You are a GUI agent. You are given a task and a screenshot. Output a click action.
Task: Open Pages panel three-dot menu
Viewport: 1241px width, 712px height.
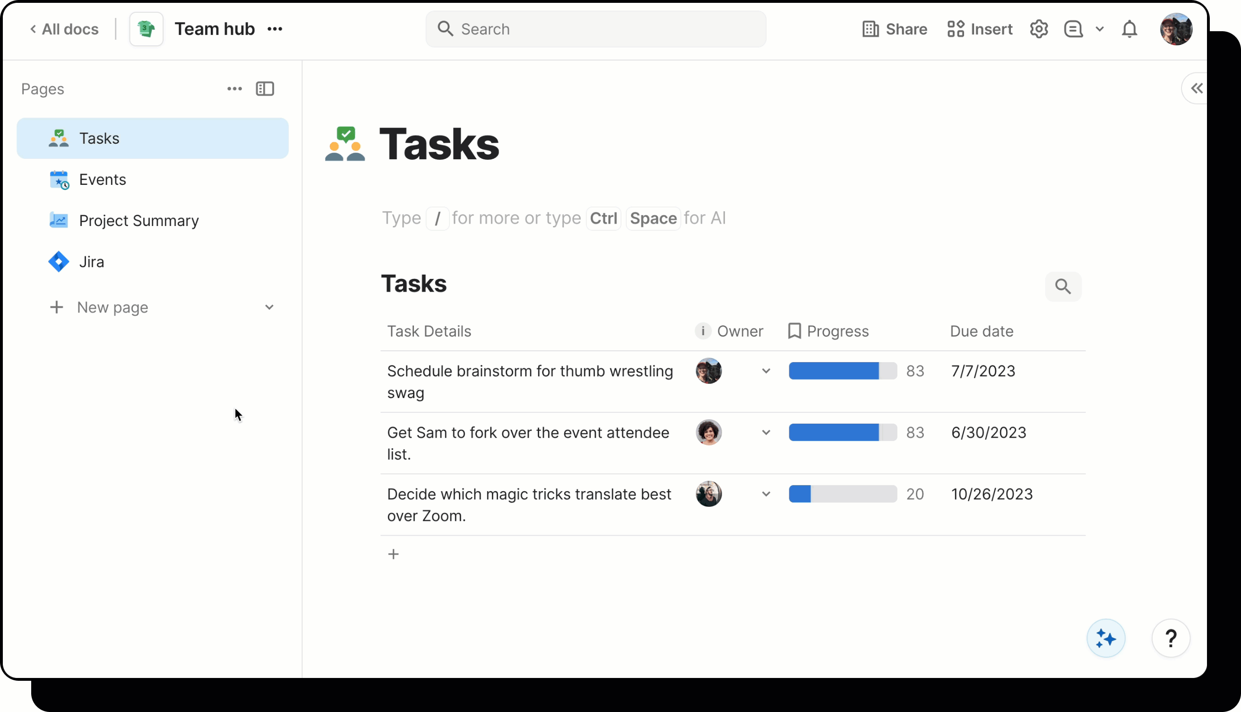(234, 89)
